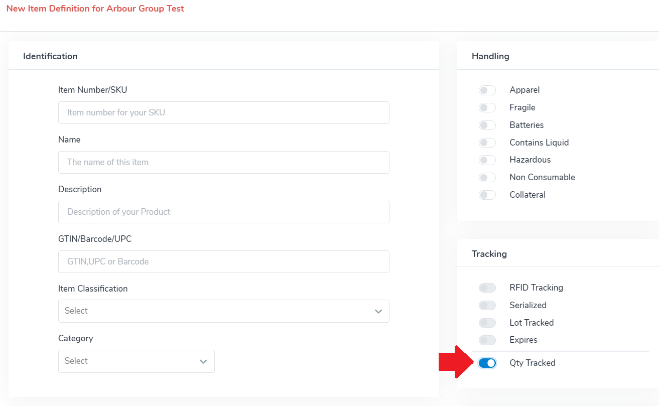Toggle Contains Liquid on
659x406 pixels.
pyautogui.click(x=487, y=143)
